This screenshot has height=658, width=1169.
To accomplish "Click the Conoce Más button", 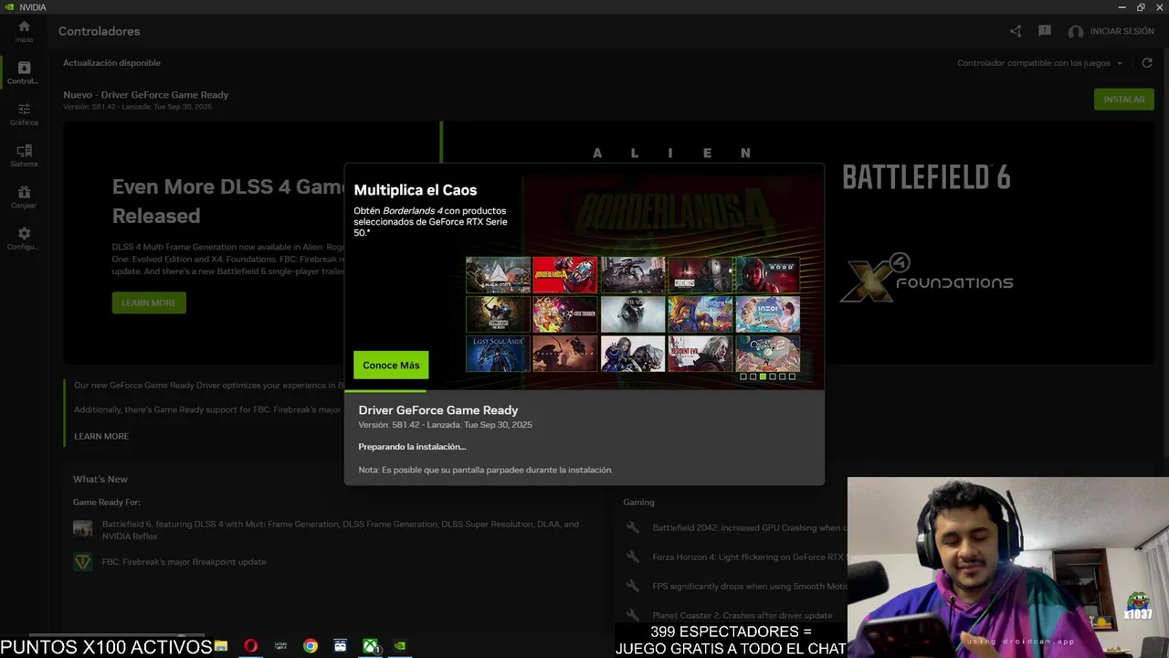I will tap(391, 365).
